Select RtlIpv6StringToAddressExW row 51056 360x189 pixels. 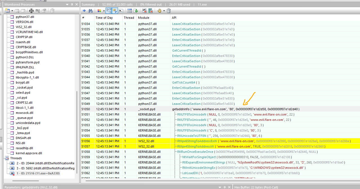click(x=220, y=141)
